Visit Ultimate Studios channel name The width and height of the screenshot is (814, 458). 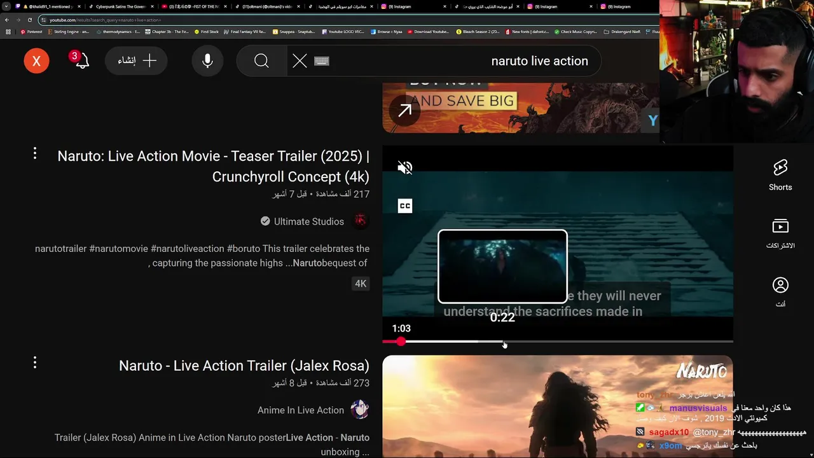308,221
